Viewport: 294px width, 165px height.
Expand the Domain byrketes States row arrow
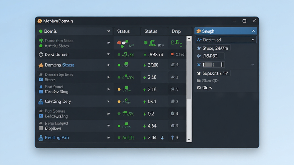tap(109, 77)
